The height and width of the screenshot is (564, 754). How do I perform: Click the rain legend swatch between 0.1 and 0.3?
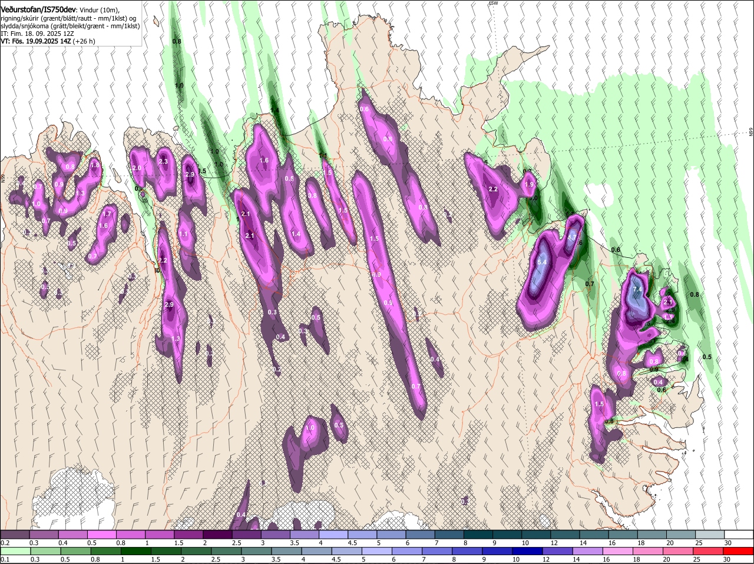click(x=15, y=551)
